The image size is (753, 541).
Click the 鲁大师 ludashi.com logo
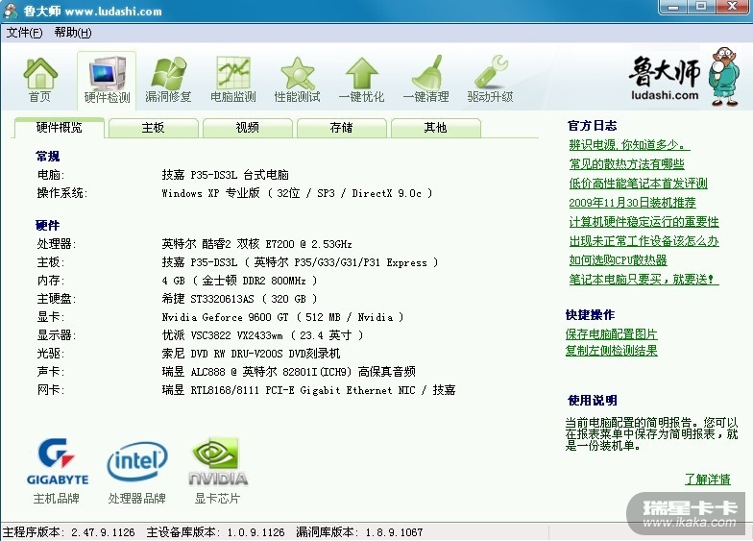point(684,77)
